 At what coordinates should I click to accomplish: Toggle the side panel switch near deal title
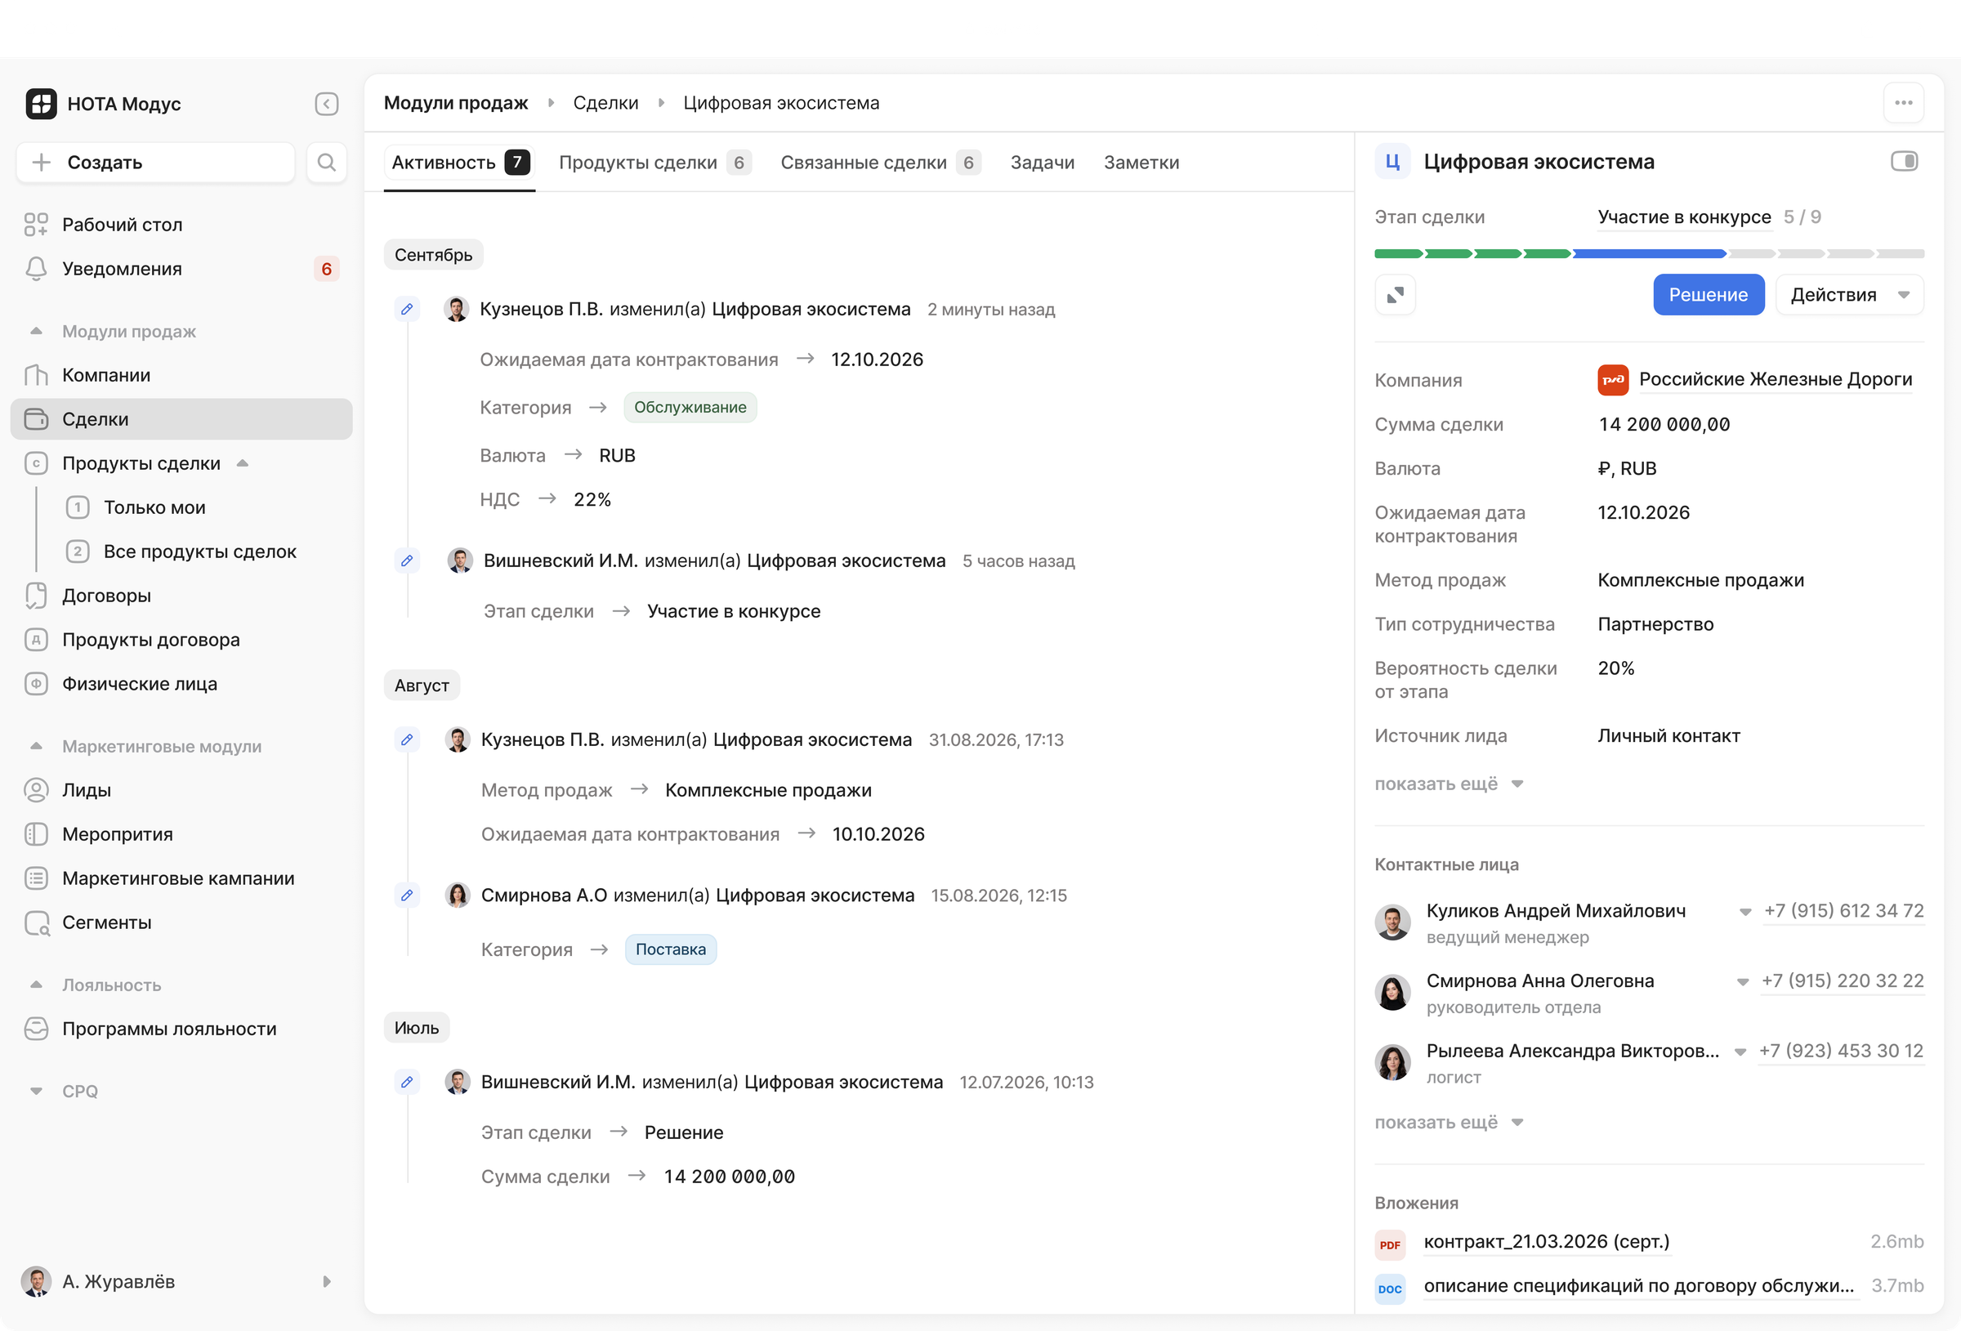(x=1904, y=160)
